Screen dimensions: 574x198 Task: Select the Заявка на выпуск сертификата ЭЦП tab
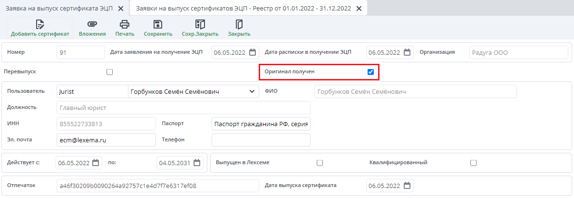(x=58, y=9)
